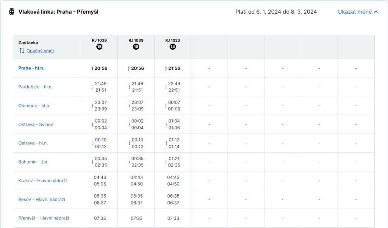Open the Praha - hl.n. stop
The image size is (388, 228).
(x=34, y=68)
